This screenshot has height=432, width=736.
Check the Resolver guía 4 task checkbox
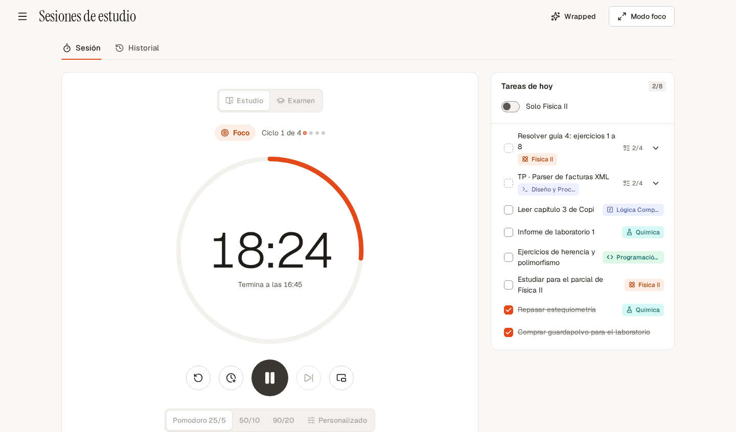click(509, 148)
